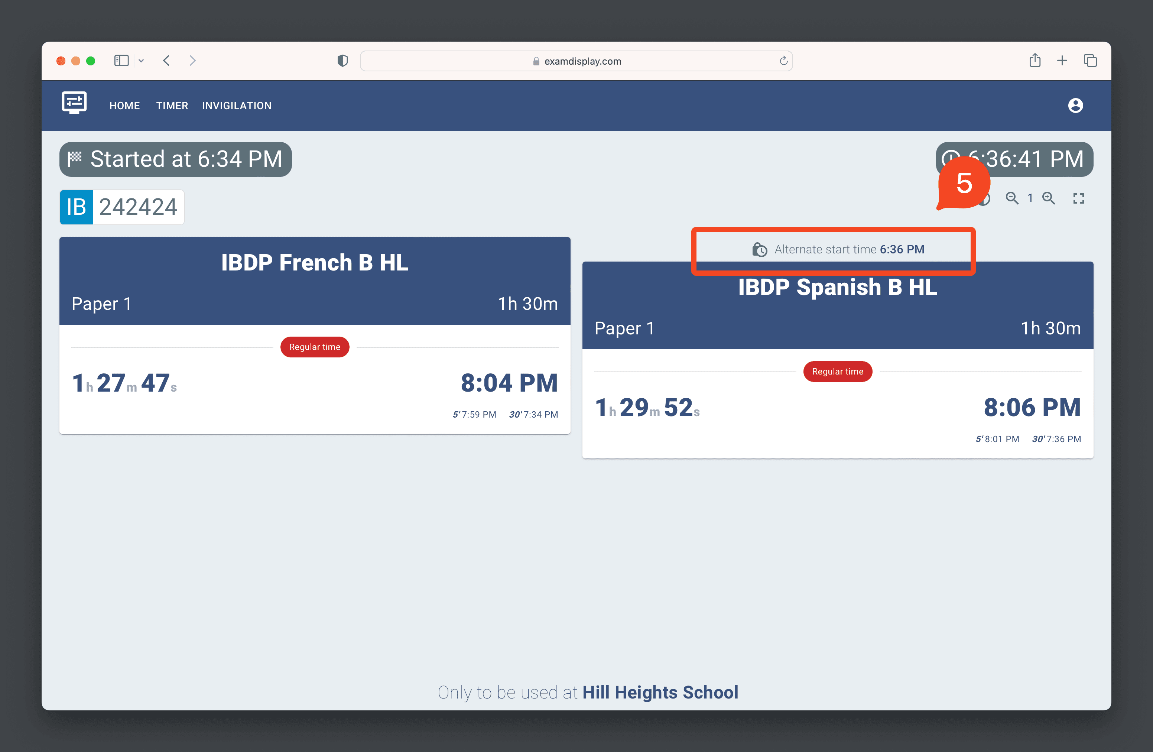
Task: Click the 1h 30m duration on French card
Action: coord(528,304)
